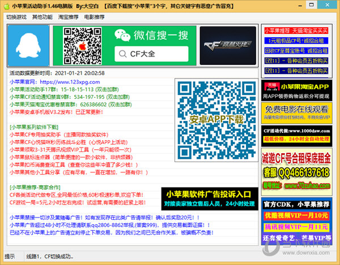This screenshot has height=265, width=340.
Task: Open the 淘宝推荐 menu
Action: [x=69, y=17]
